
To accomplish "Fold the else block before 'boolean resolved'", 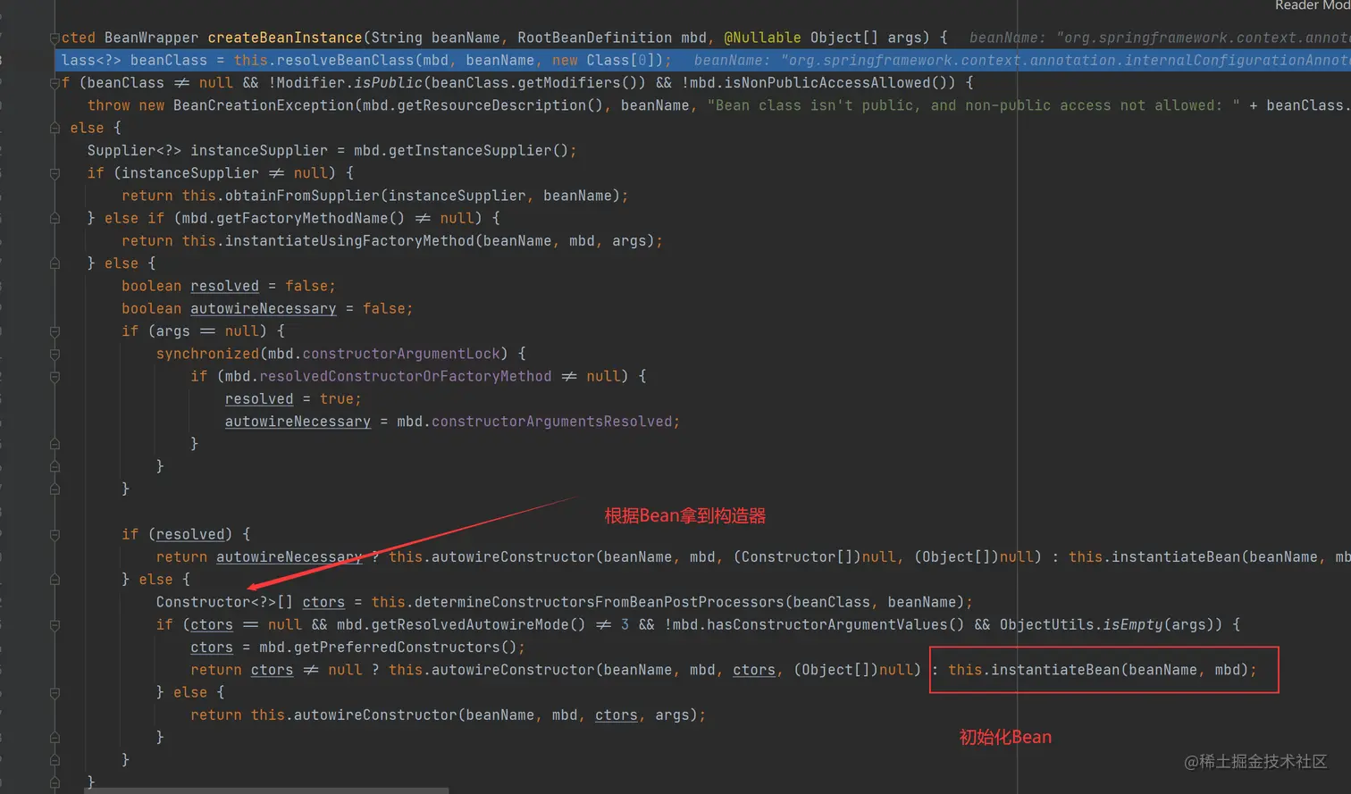I will click(55, 263).
